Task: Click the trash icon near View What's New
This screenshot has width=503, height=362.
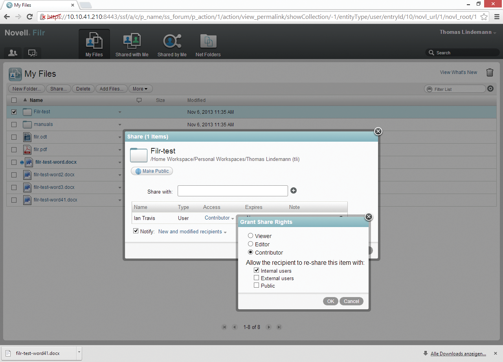Action: (x=490, y=72)
